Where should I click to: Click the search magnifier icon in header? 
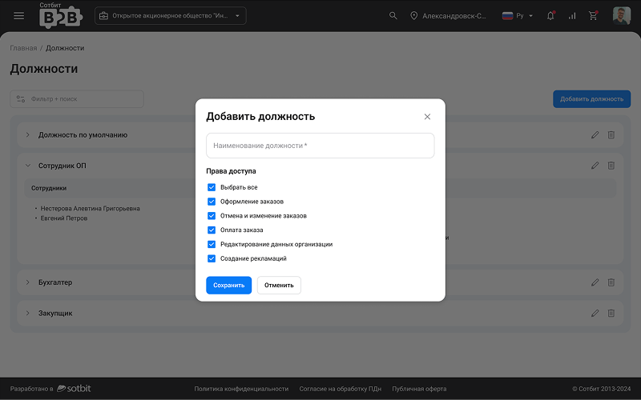[393, 16]
